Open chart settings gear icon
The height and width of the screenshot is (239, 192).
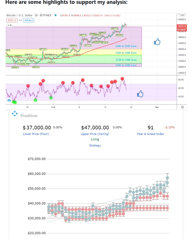pos(182,107)
